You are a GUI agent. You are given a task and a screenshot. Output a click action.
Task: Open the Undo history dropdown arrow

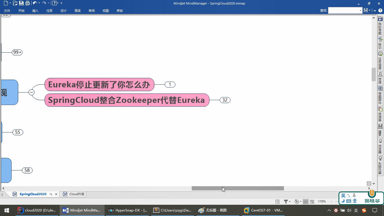pos(39,3)
